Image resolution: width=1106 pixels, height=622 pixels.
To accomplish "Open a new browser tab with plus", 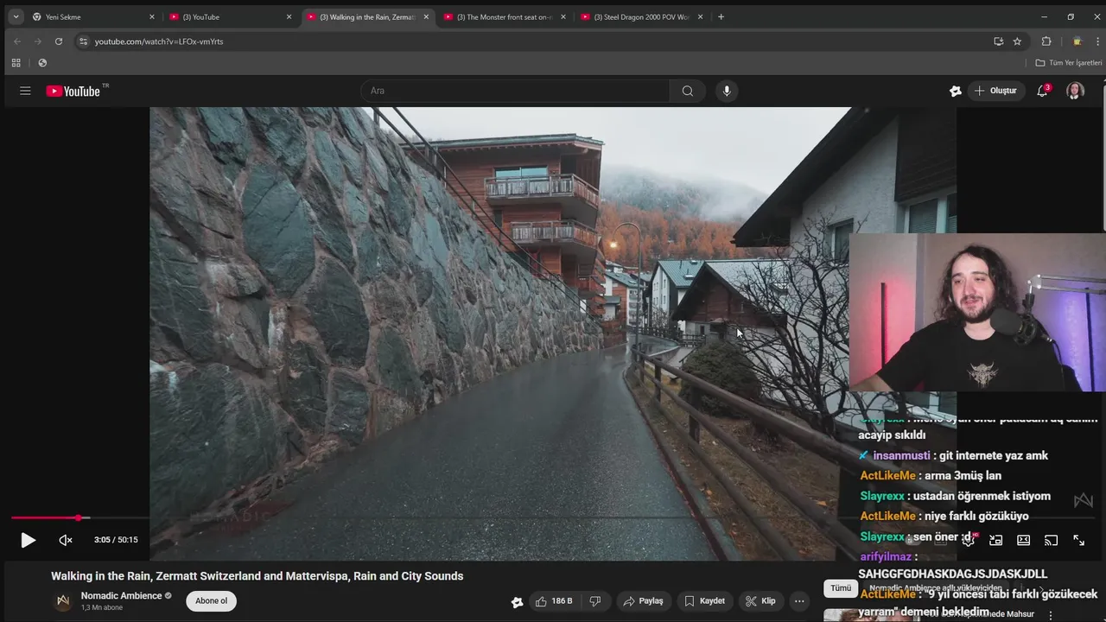I will tap(721, 16).
